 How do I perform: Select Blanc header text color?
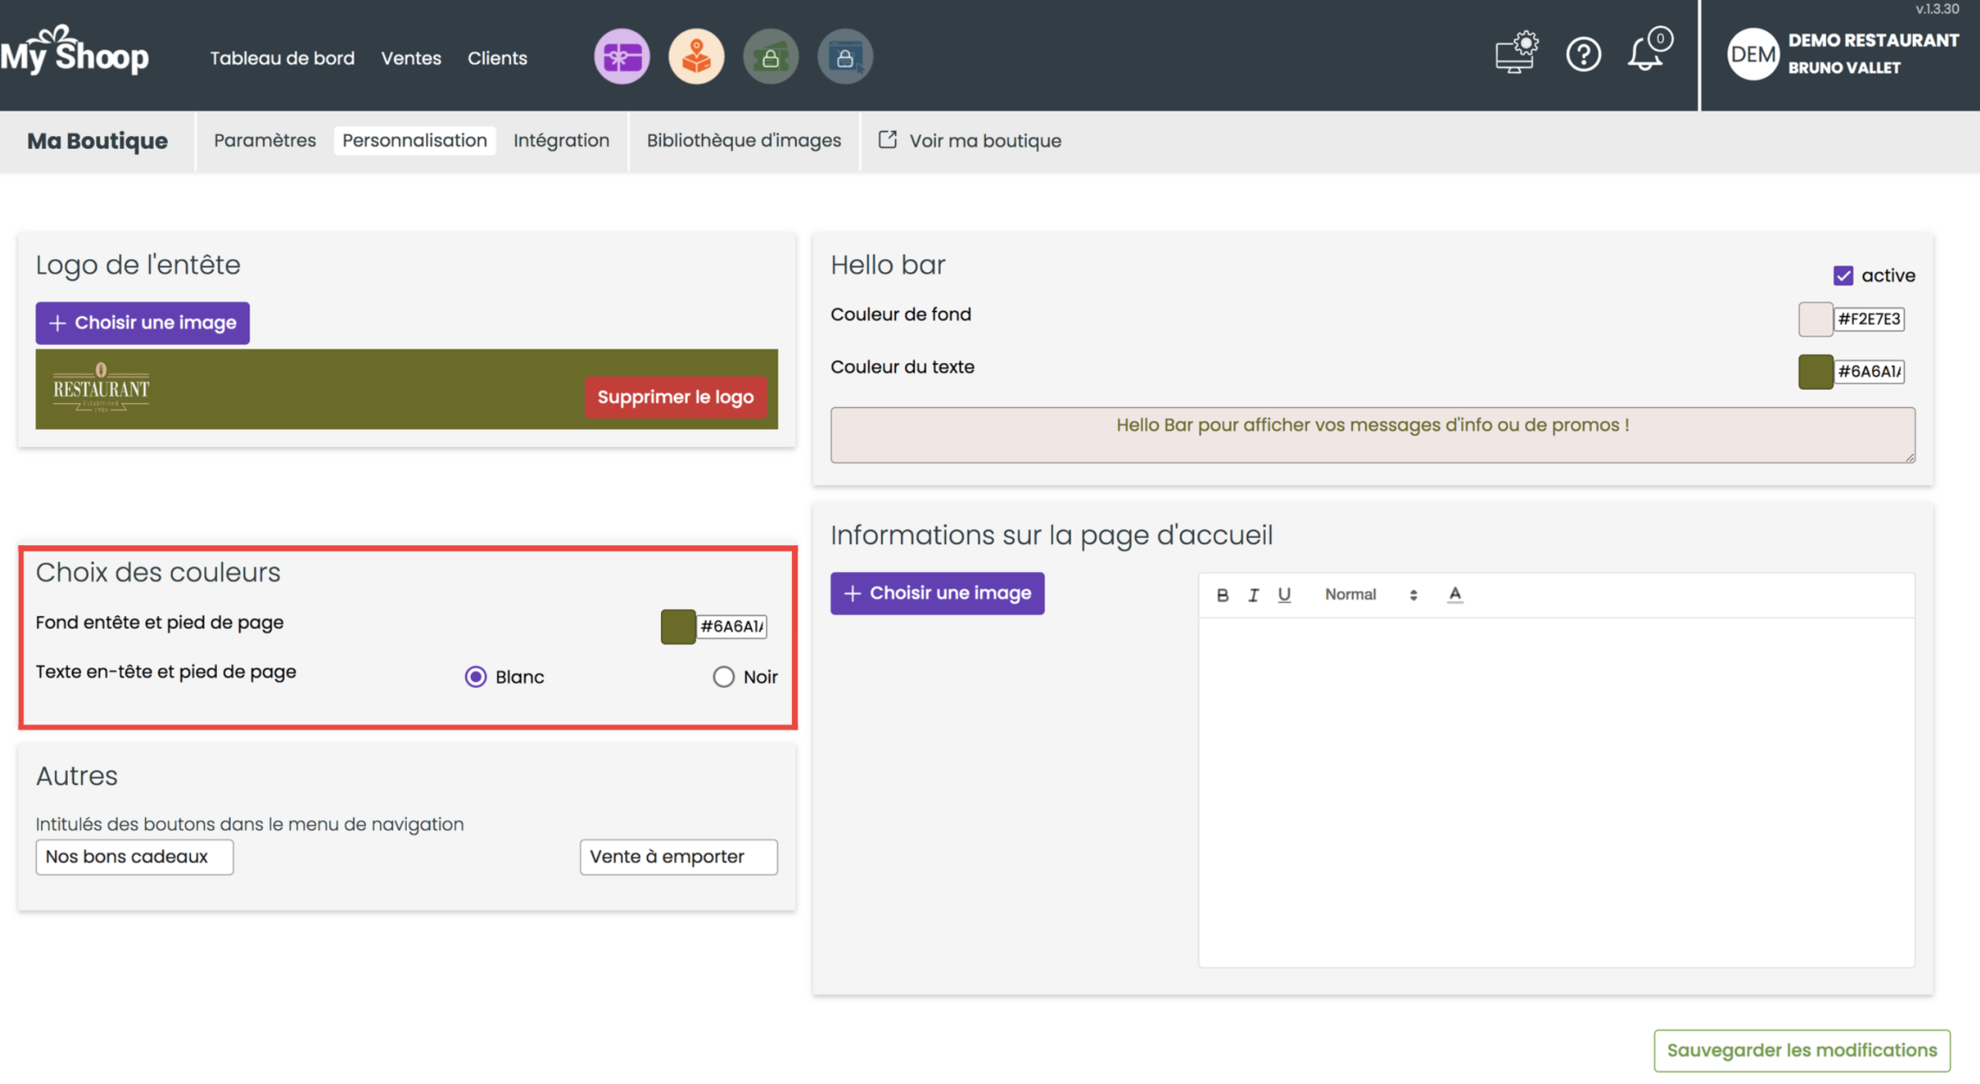click(x=476, y=677)
